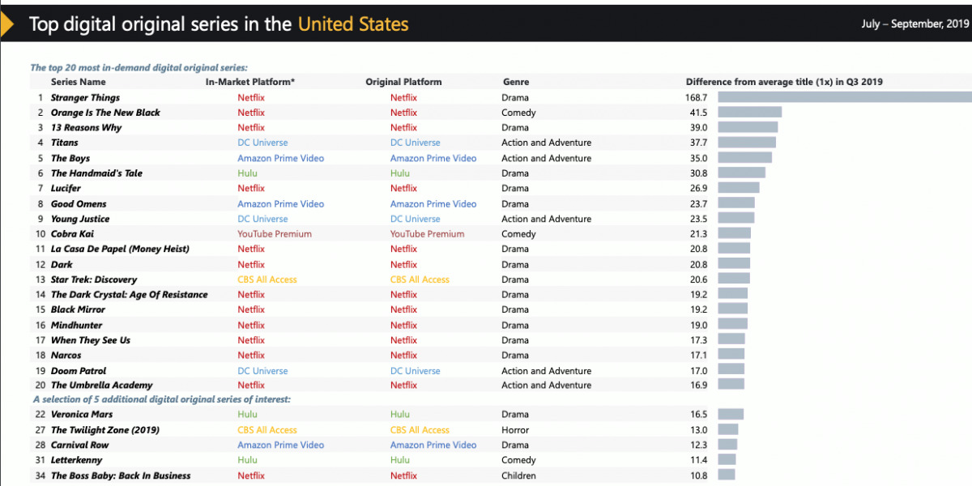Viewport: 972px width, 486px height.
Task: Click the Orange Is The New Black title
Action: tap(105, 113)
